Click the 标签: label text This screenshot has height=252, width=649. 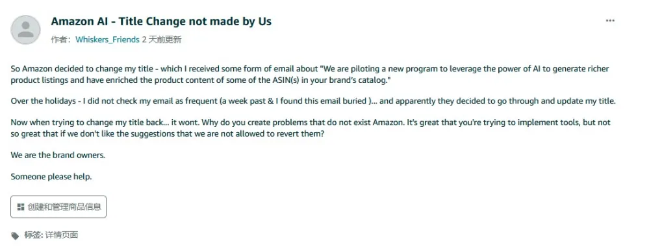(34, 236)
